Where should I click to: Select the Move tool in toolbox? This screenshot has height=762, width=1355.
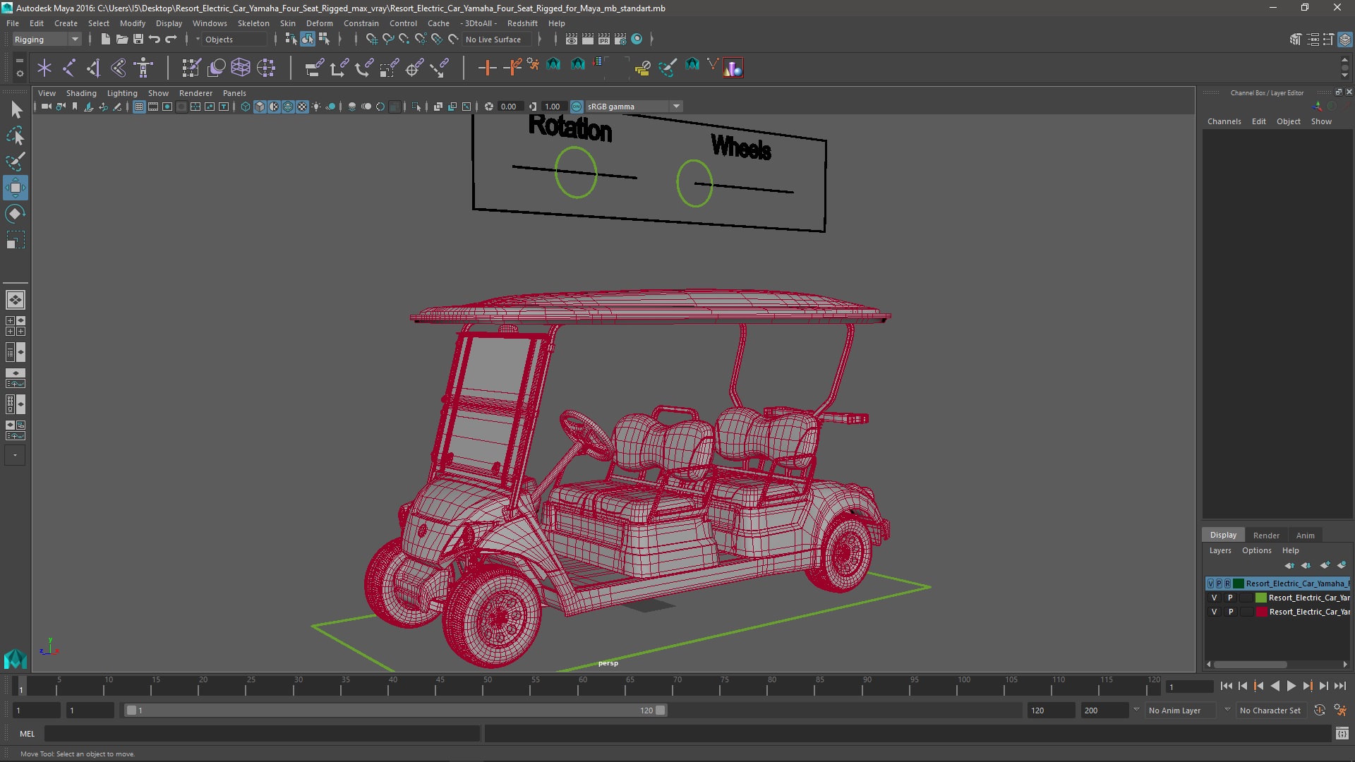(x=16, y=188)
